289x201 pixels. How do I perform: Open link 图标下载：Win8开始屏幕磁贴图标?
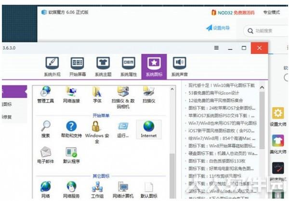222,146
